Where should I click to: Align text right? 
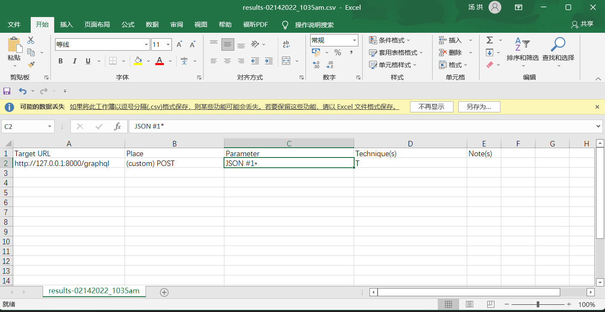[x=241, y=61]
